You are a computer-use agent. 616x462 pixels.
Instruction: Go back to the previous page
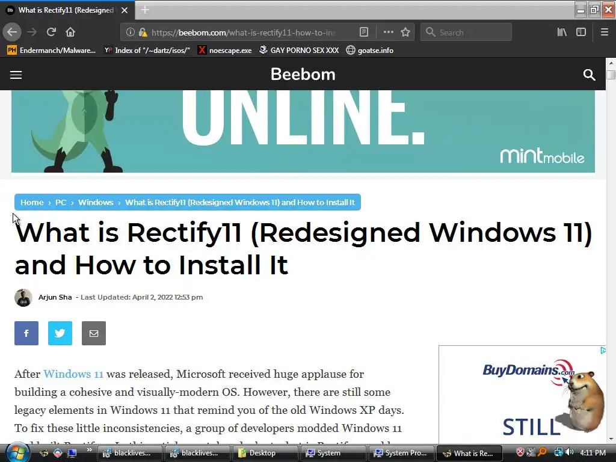coord(12,32)
